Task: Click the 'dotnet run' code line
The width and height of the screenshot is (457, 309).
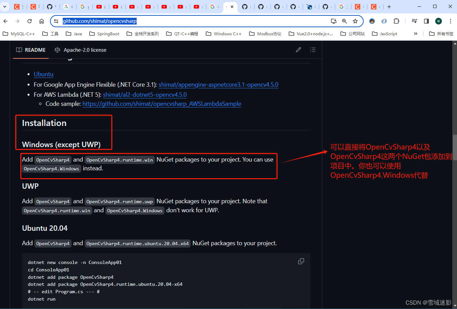Action: point(42,299)
